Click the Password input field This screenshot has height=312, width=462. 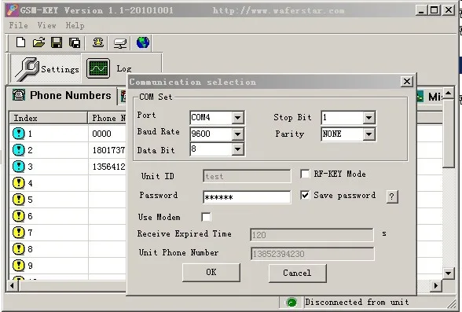[x=247, y=197]
